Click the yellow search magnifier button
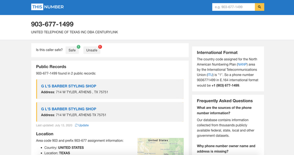This screenshot has width=294, height=155. click(x=260, y=7)
